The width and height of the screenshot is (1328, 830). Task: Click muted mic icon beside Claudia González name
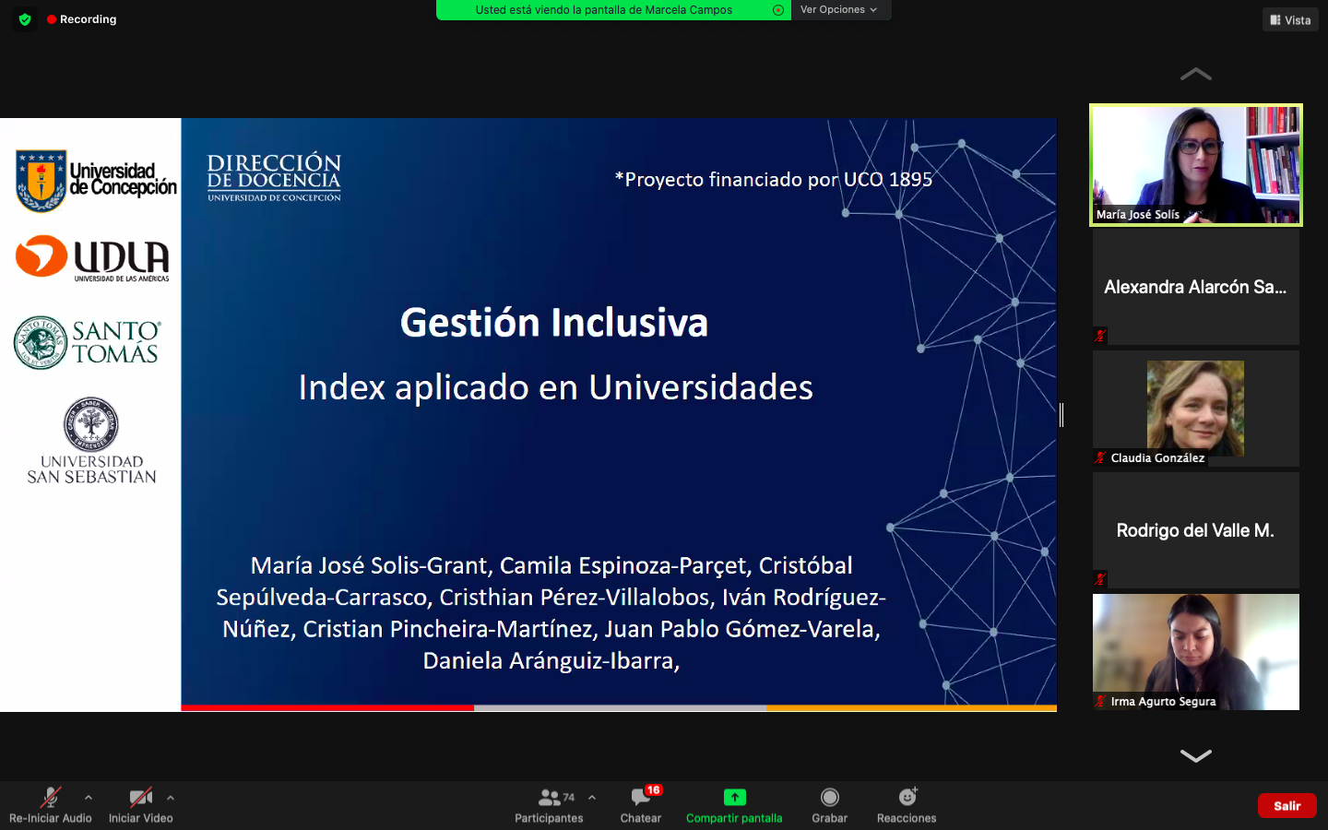(1100, 457)
